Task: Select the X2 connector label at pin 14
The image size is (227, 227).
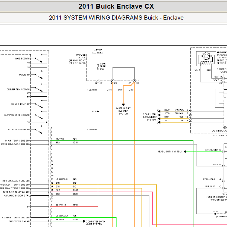Action: pos(101,83)
